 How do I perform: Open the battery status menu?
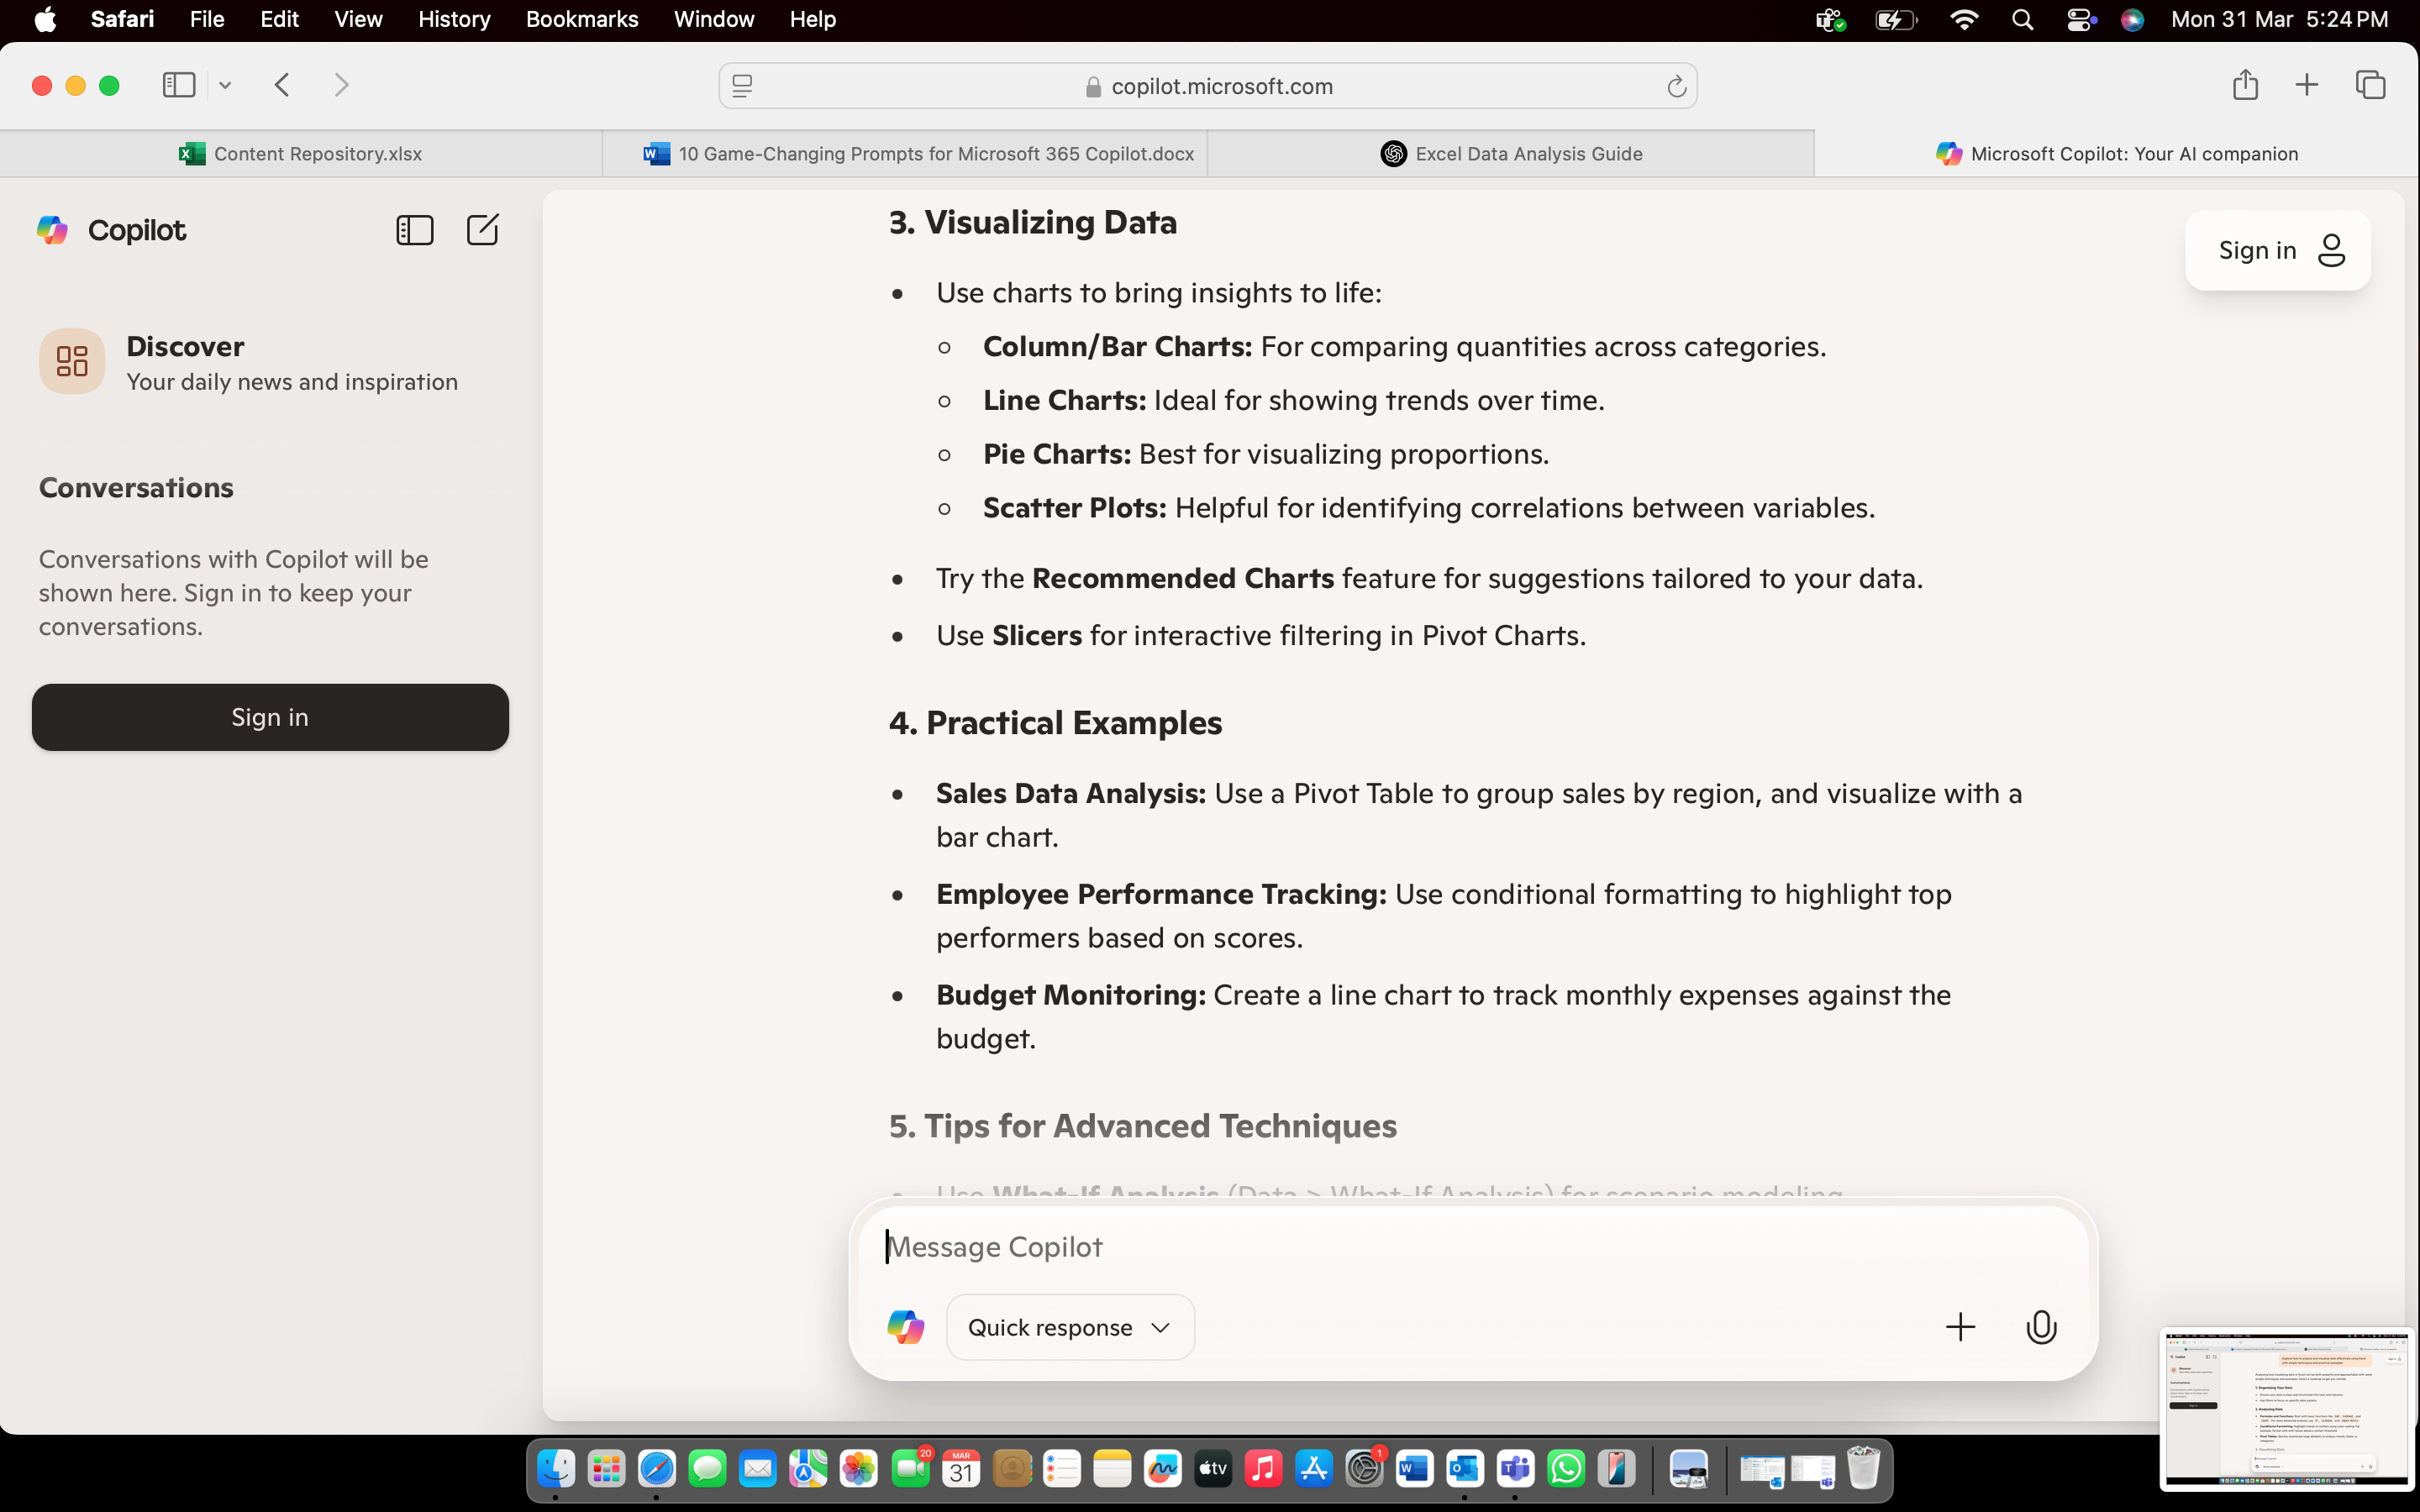(1896, 20)
